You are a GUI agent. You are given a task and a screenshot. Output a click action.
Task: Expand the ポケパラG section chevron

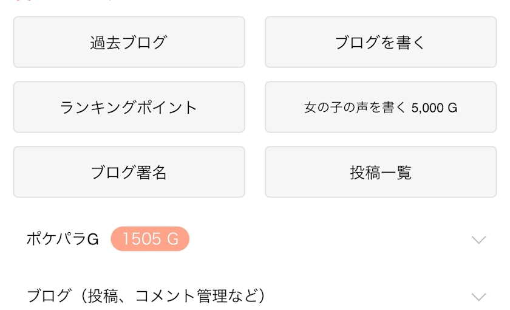478,239
